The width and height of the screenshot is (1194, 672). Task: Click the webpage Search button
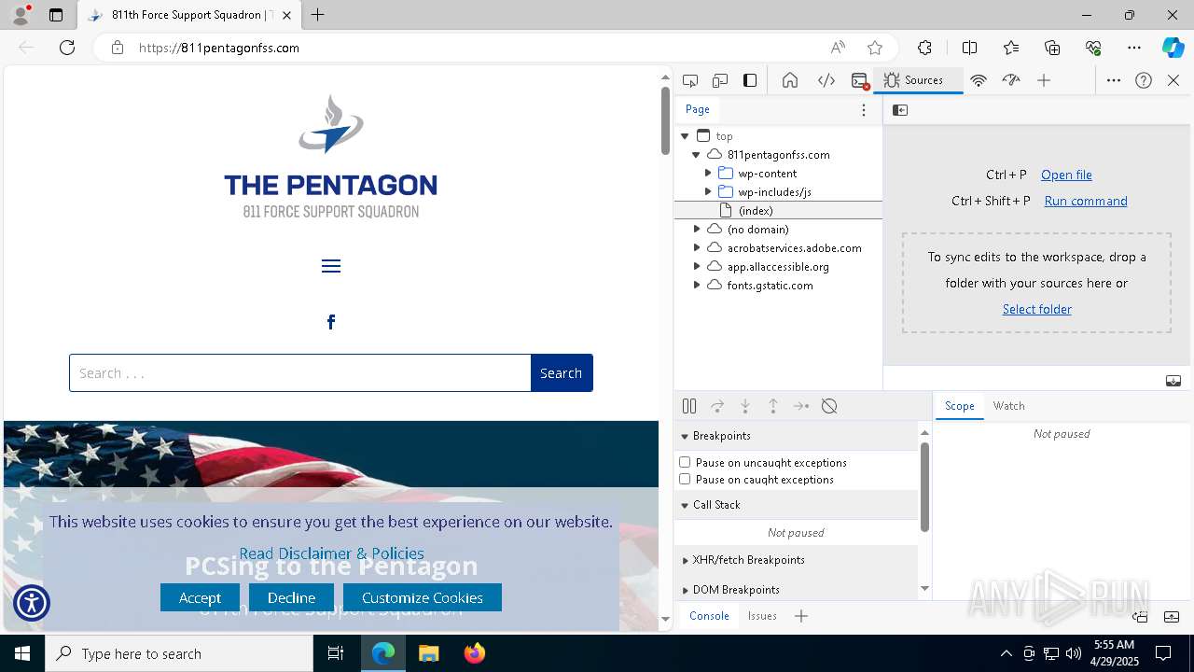point(562,372)
